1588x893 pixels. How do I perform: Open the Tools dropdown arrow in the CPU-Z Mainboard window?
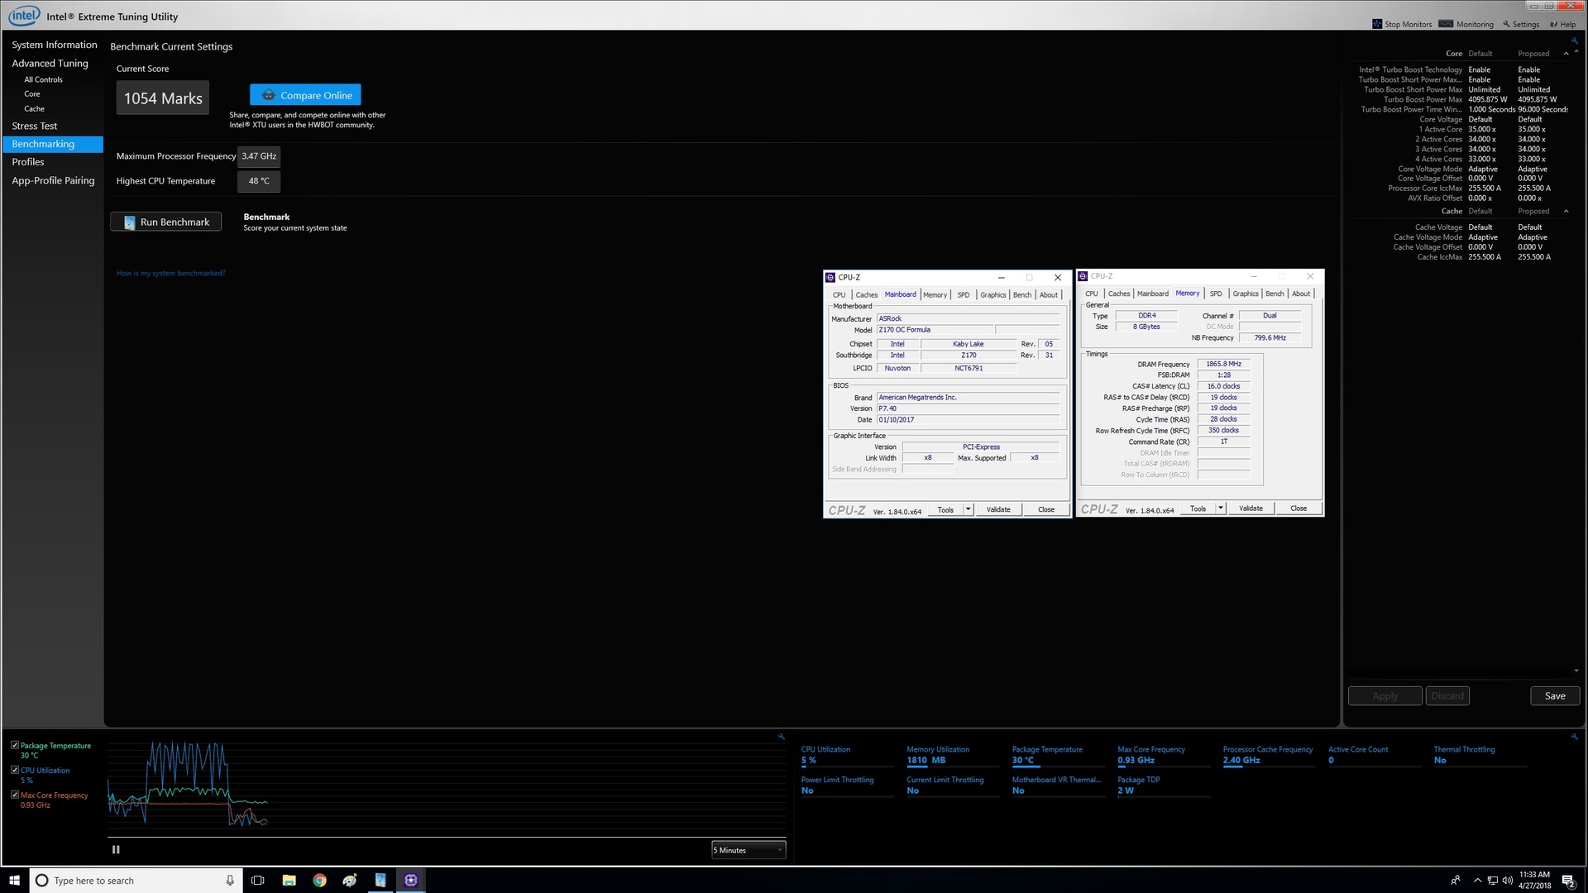coord(969,509)
